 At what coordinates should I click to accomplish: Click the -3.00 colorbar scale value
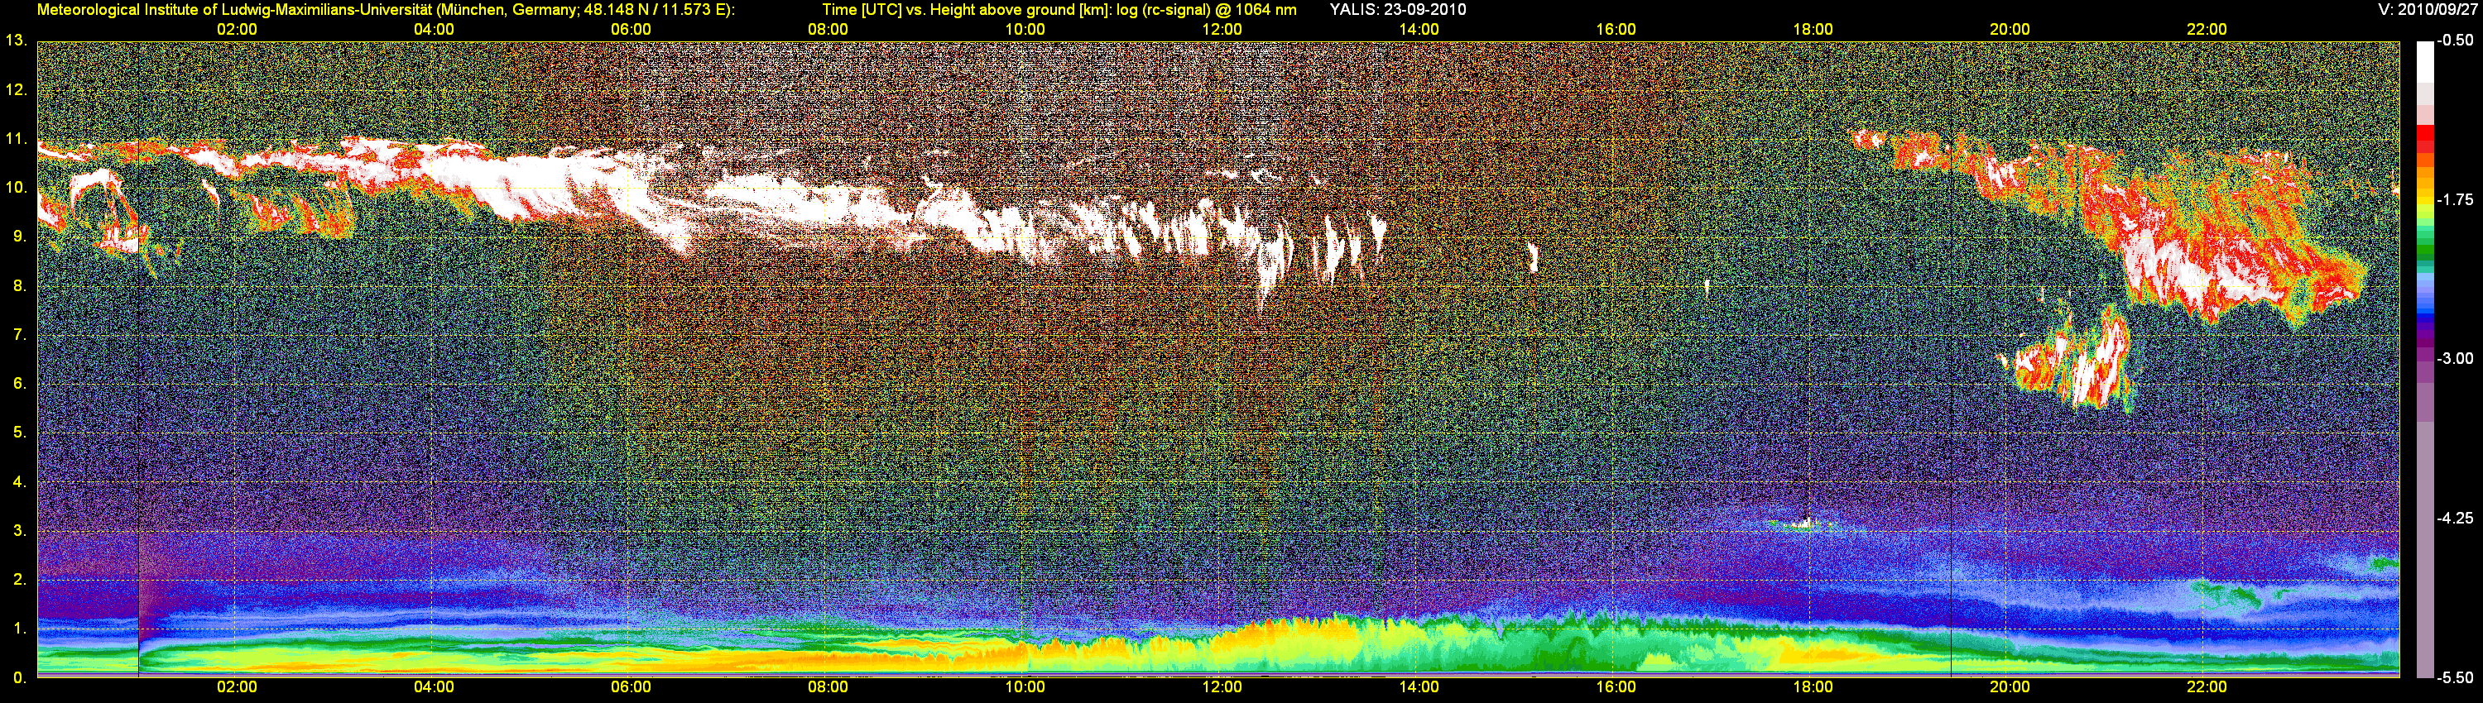(x=2455, y=358)
